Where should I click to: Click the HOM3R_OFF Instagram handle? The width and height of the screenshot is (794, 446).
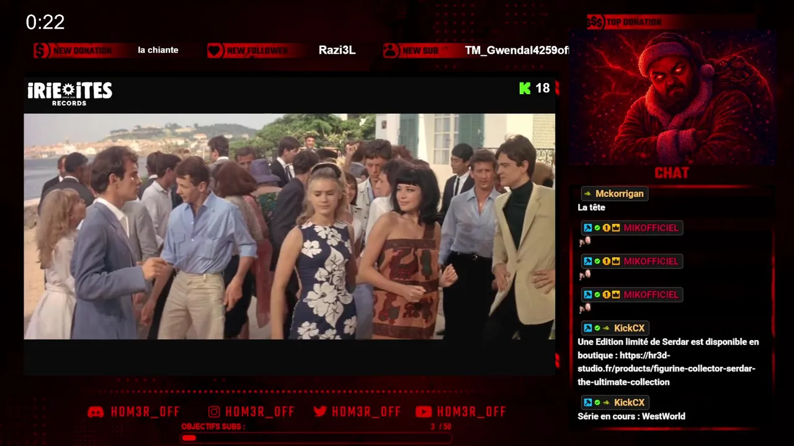point(260,412)
